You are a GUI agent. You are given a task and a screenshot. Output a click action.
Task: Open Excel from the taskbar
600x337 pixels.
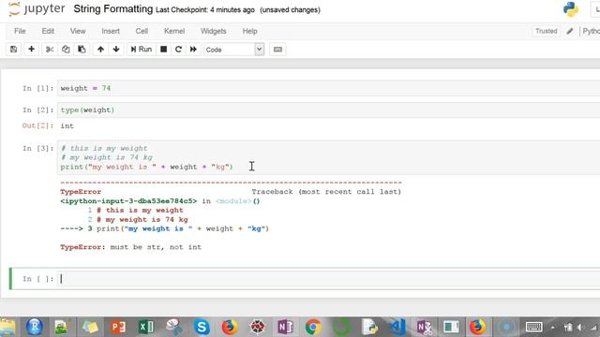click(x=146, y=327)
